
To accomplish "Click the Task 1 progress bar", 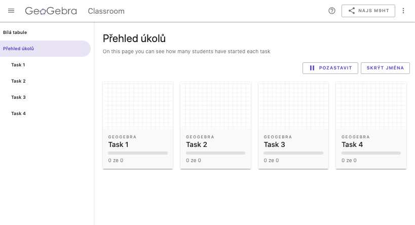I will (138, 153).
